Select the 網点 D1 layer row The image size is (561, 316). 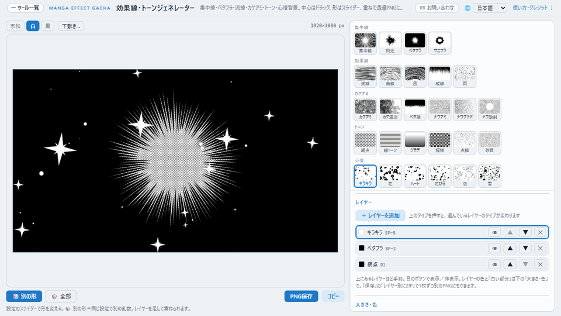(x=452, y=265)
